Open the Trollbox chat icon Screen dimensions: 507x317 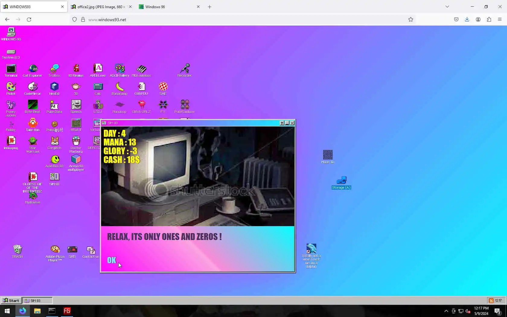pos(54,71)
